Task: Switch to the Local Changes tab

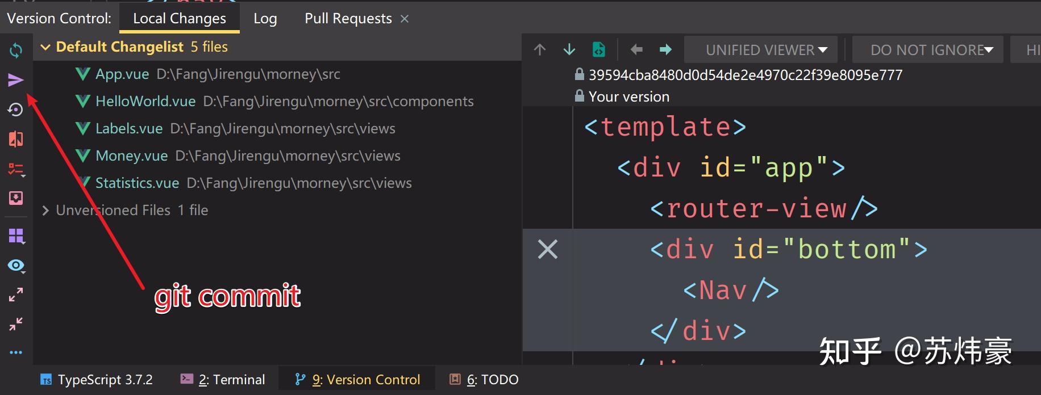Action: [x=180, y=18]
